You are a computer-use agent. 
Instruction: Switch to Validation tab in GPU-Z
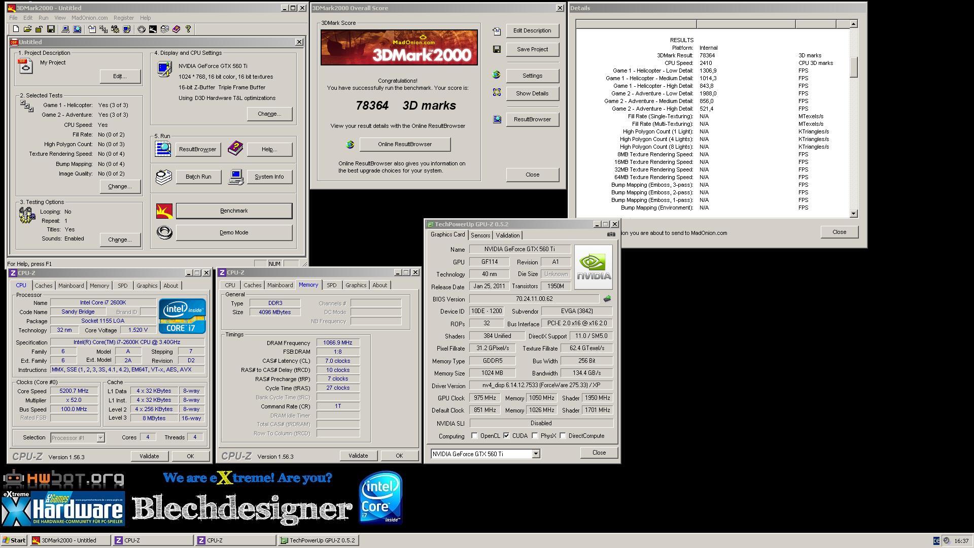(x=508, y=235)
